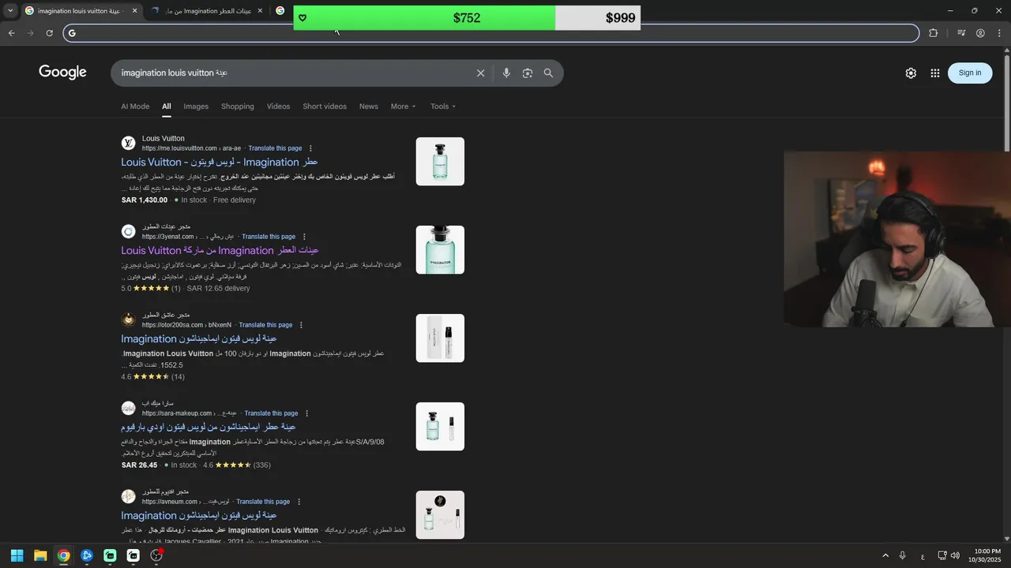The width and height of the screenshot is (1011, 568).
Task: Translate the sara-makeup.com result page
Action: click(271, 413)
